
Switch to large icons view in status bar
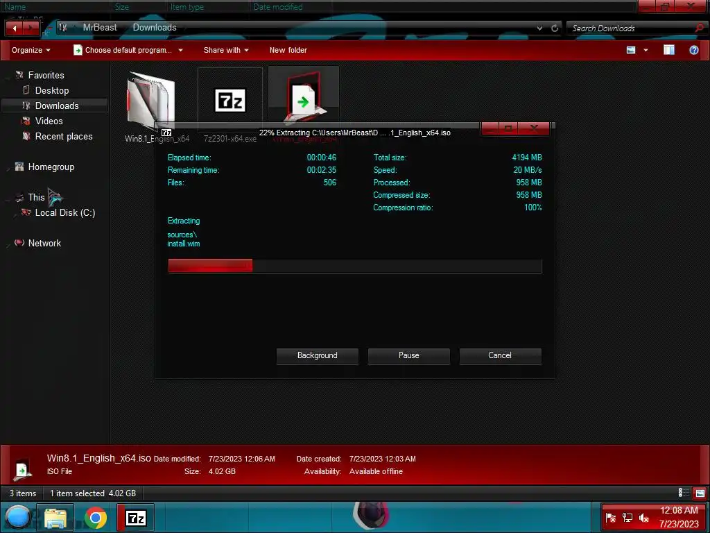[700, 493]
